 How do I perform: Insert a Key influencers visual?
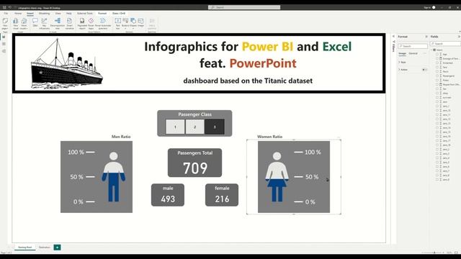(x=45, y=23)
